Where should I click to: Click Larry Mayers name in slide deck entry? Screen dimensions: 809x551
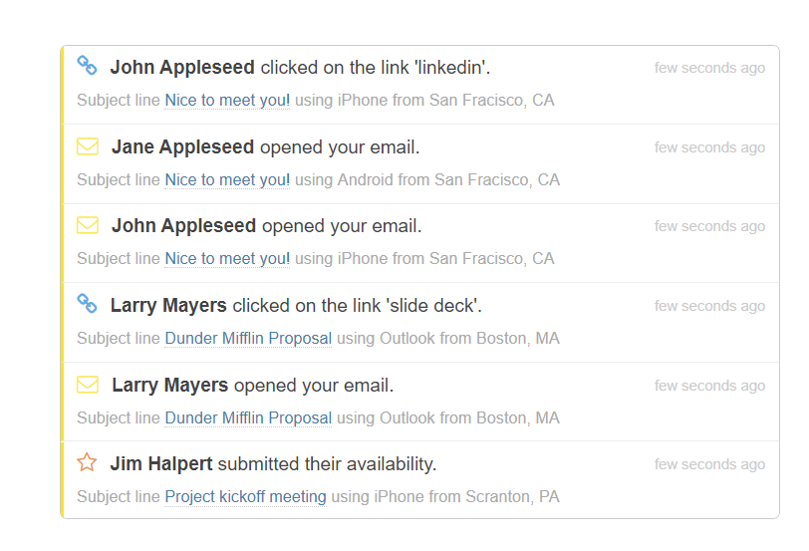pyautogui.click(x=168, y=305)
